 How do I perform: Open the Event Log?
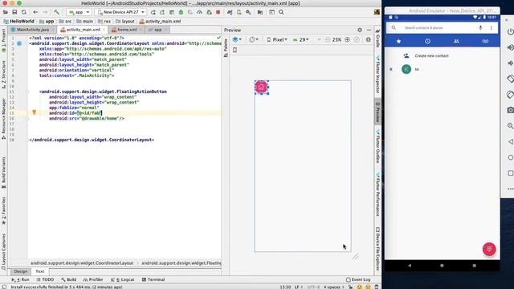click(358, 279)
